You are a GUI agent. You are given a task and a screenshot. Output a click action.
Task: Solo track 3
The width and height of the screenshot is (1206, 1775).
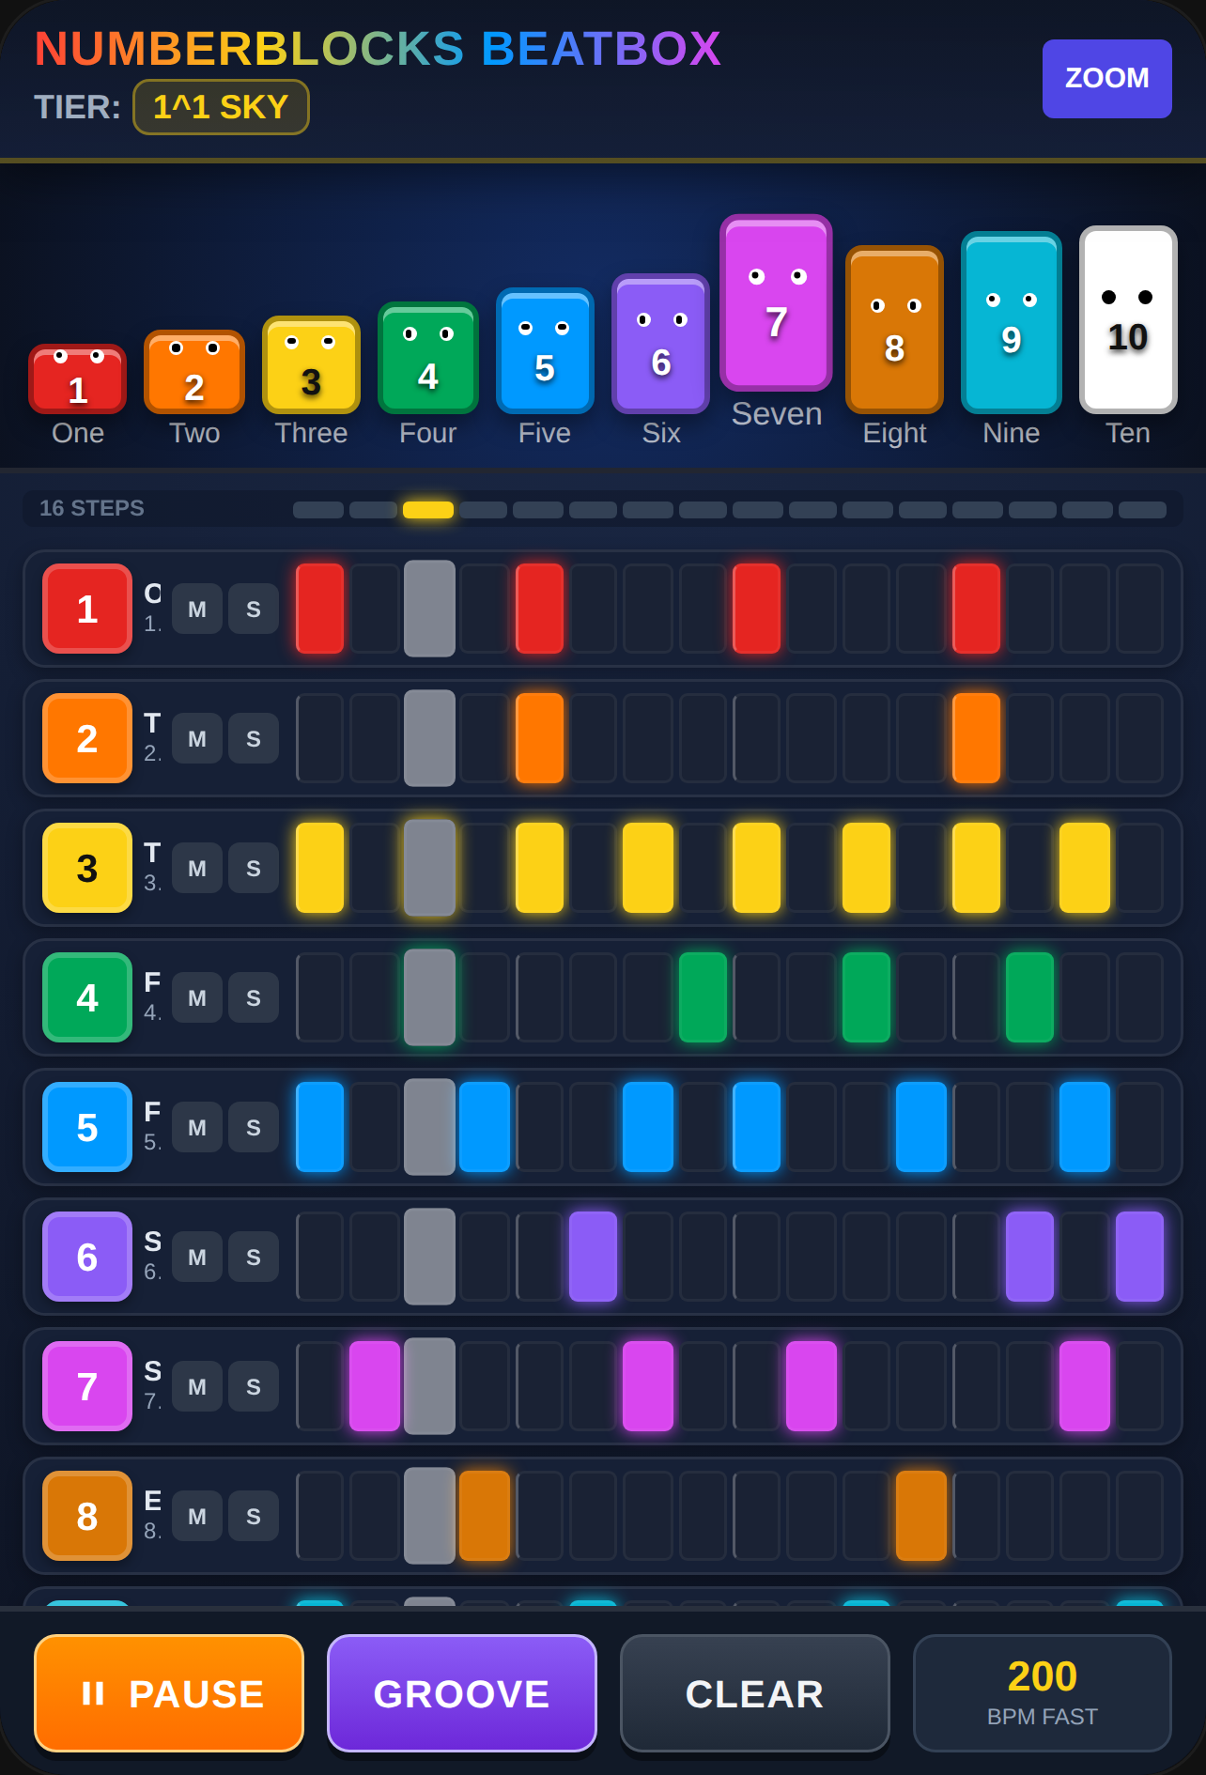[x=254, y=868]
